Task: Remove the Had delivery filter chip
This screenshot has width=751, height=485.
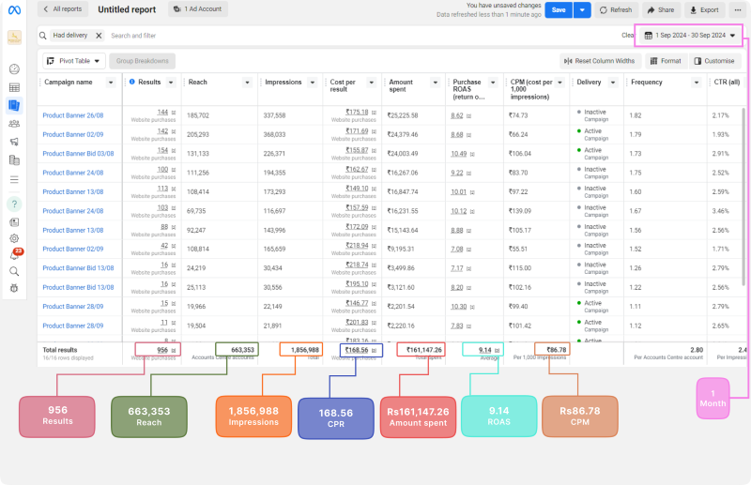Action: tap(99, 36)
